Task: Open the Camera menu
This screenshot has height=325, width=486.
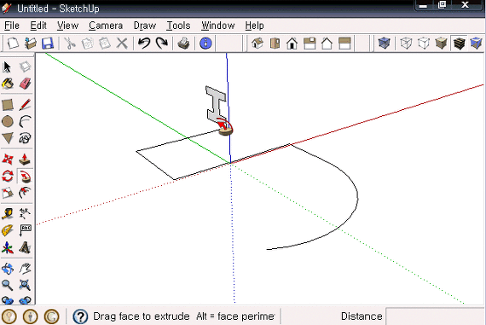Action: click(x=106, y=26)
